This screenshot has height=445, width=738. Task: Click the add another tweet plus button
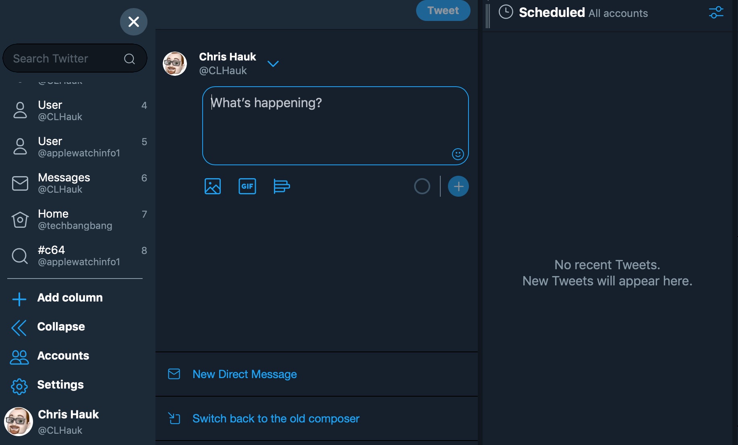(458, 186)
